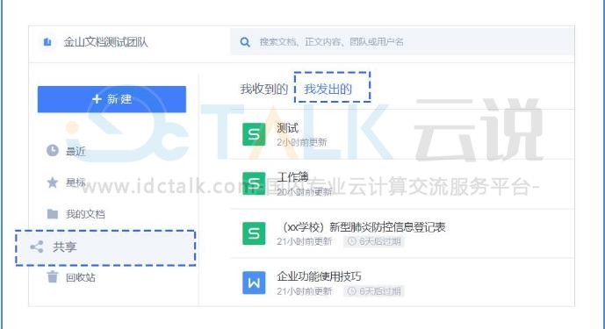
Task: Switch to the 我收到的 tab
Action: 264,89
